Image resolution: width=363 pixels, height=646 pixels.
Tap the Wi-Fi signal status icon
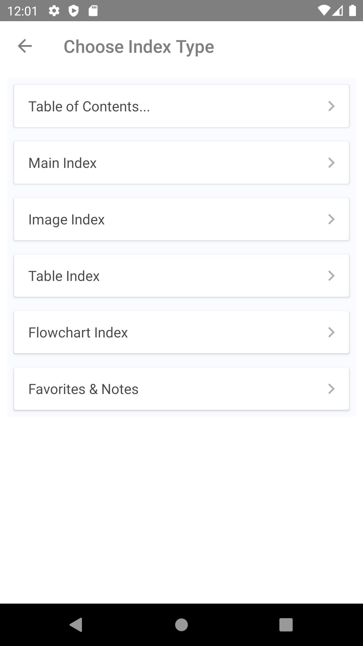[x=324, y=11]
